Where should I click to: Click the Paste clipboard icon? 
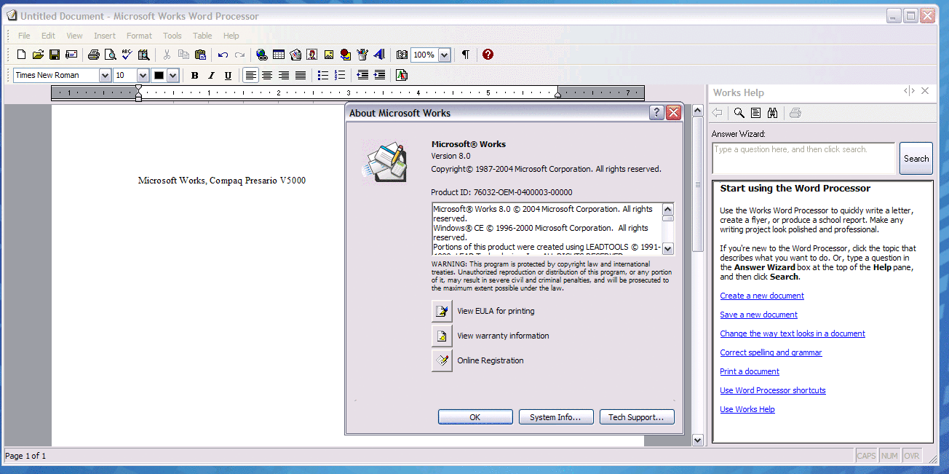pos(200,55)
